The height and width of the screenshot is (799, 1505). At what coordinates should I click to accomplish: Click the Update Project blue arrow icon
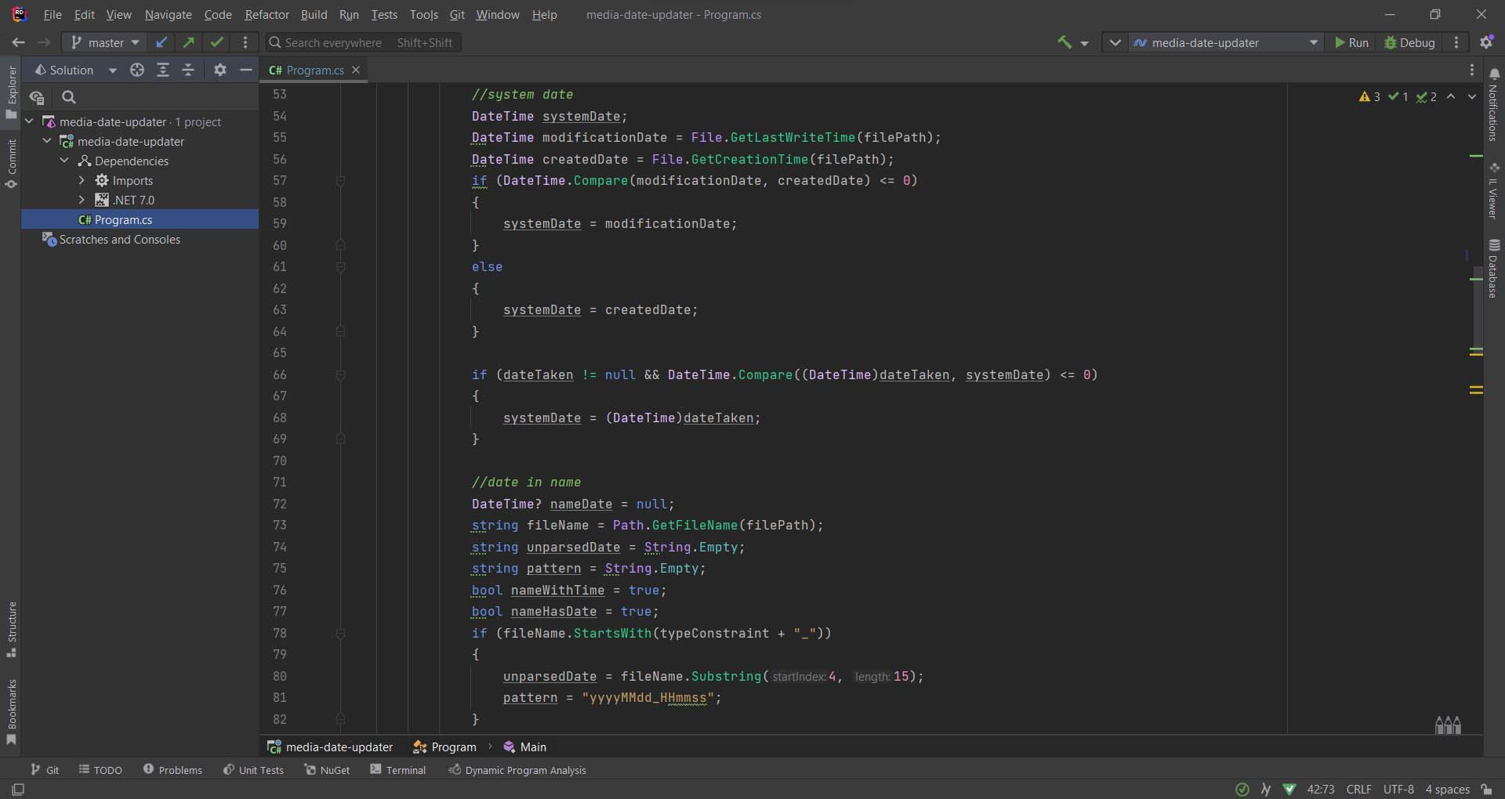click(161, 42)
